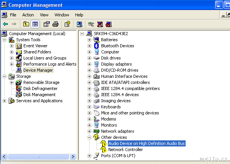Click the Computer Management title bar icon
230x164 pixels.
pyautogui.click(x=4, y=5)
